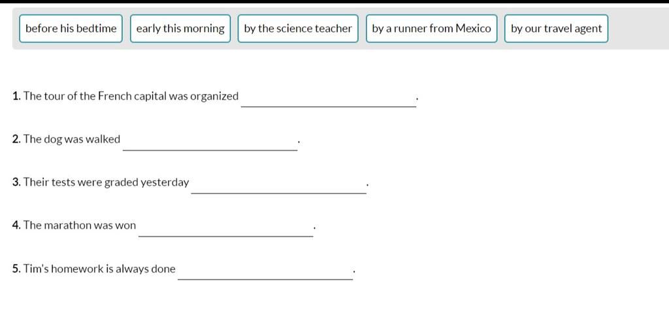Choose the 'by a runner from Mexico' chip
669x317 pixels.
pyautogui.click(x=431, y=29)
